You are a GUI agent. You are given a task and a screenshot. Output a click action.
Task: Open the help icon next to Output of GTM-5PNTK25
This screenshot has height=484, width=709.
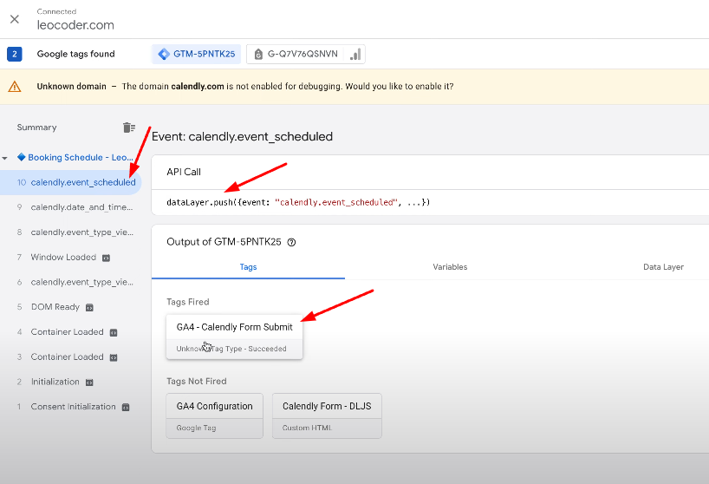coord(291,242)
